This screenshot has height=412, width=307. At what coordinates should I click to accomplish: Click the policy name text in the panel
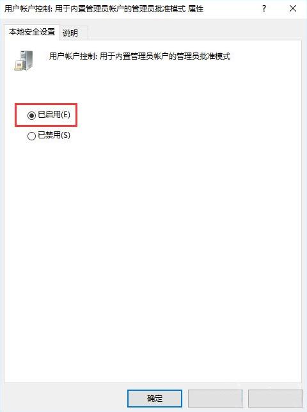coord(139,56)
